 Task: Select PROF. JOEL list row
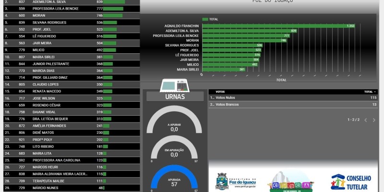click(x=72, y=29)
